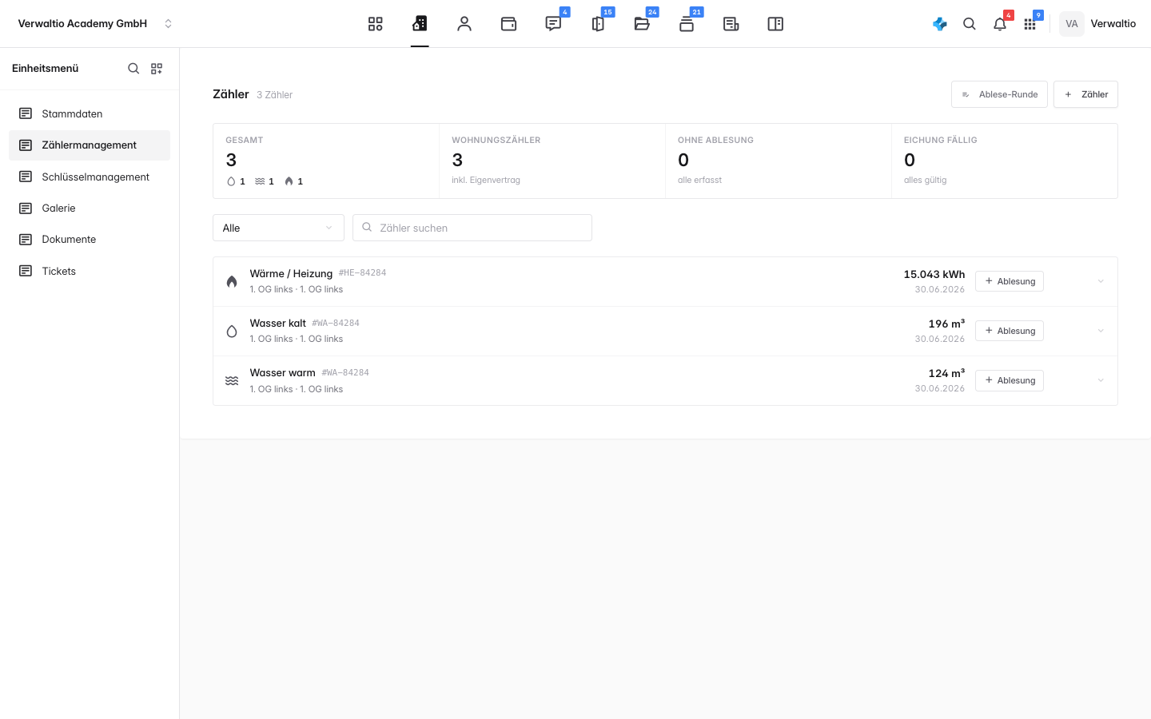Screen dimensions: 1151x719
Task: Open the Alle filter dropdown
Action: (278, 228)
